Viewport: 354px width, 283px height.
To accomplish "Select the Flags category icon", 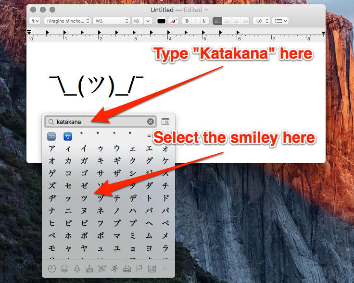I will 139,269.
